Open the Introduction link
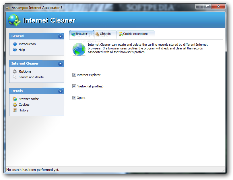Image resolution: width=233 pixels, height=180 pixels. (x=27, y=44)
